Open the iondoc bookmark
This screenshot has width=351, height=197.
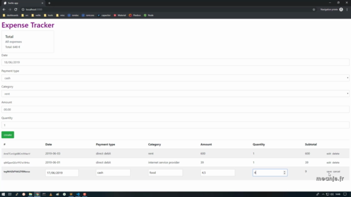(x=73, y=15)
